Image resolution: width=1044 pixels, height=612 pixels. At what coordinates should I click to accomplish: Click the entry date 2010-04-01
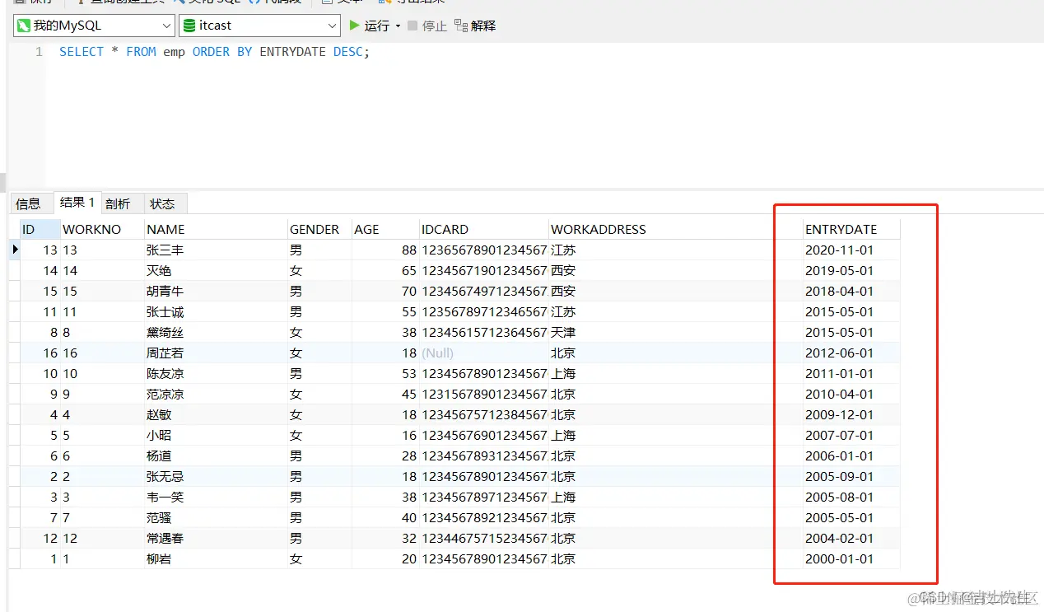coord(851,394)
